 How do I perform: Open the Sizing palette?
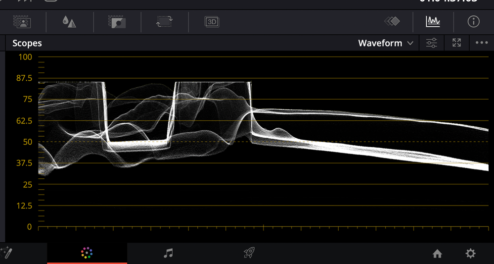pos(165,22)
